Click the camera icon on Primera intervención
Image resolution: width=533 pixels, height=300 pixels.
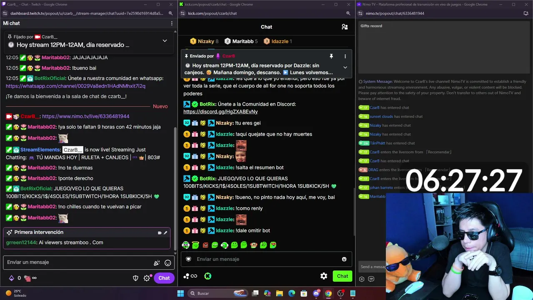click(159, 233)
